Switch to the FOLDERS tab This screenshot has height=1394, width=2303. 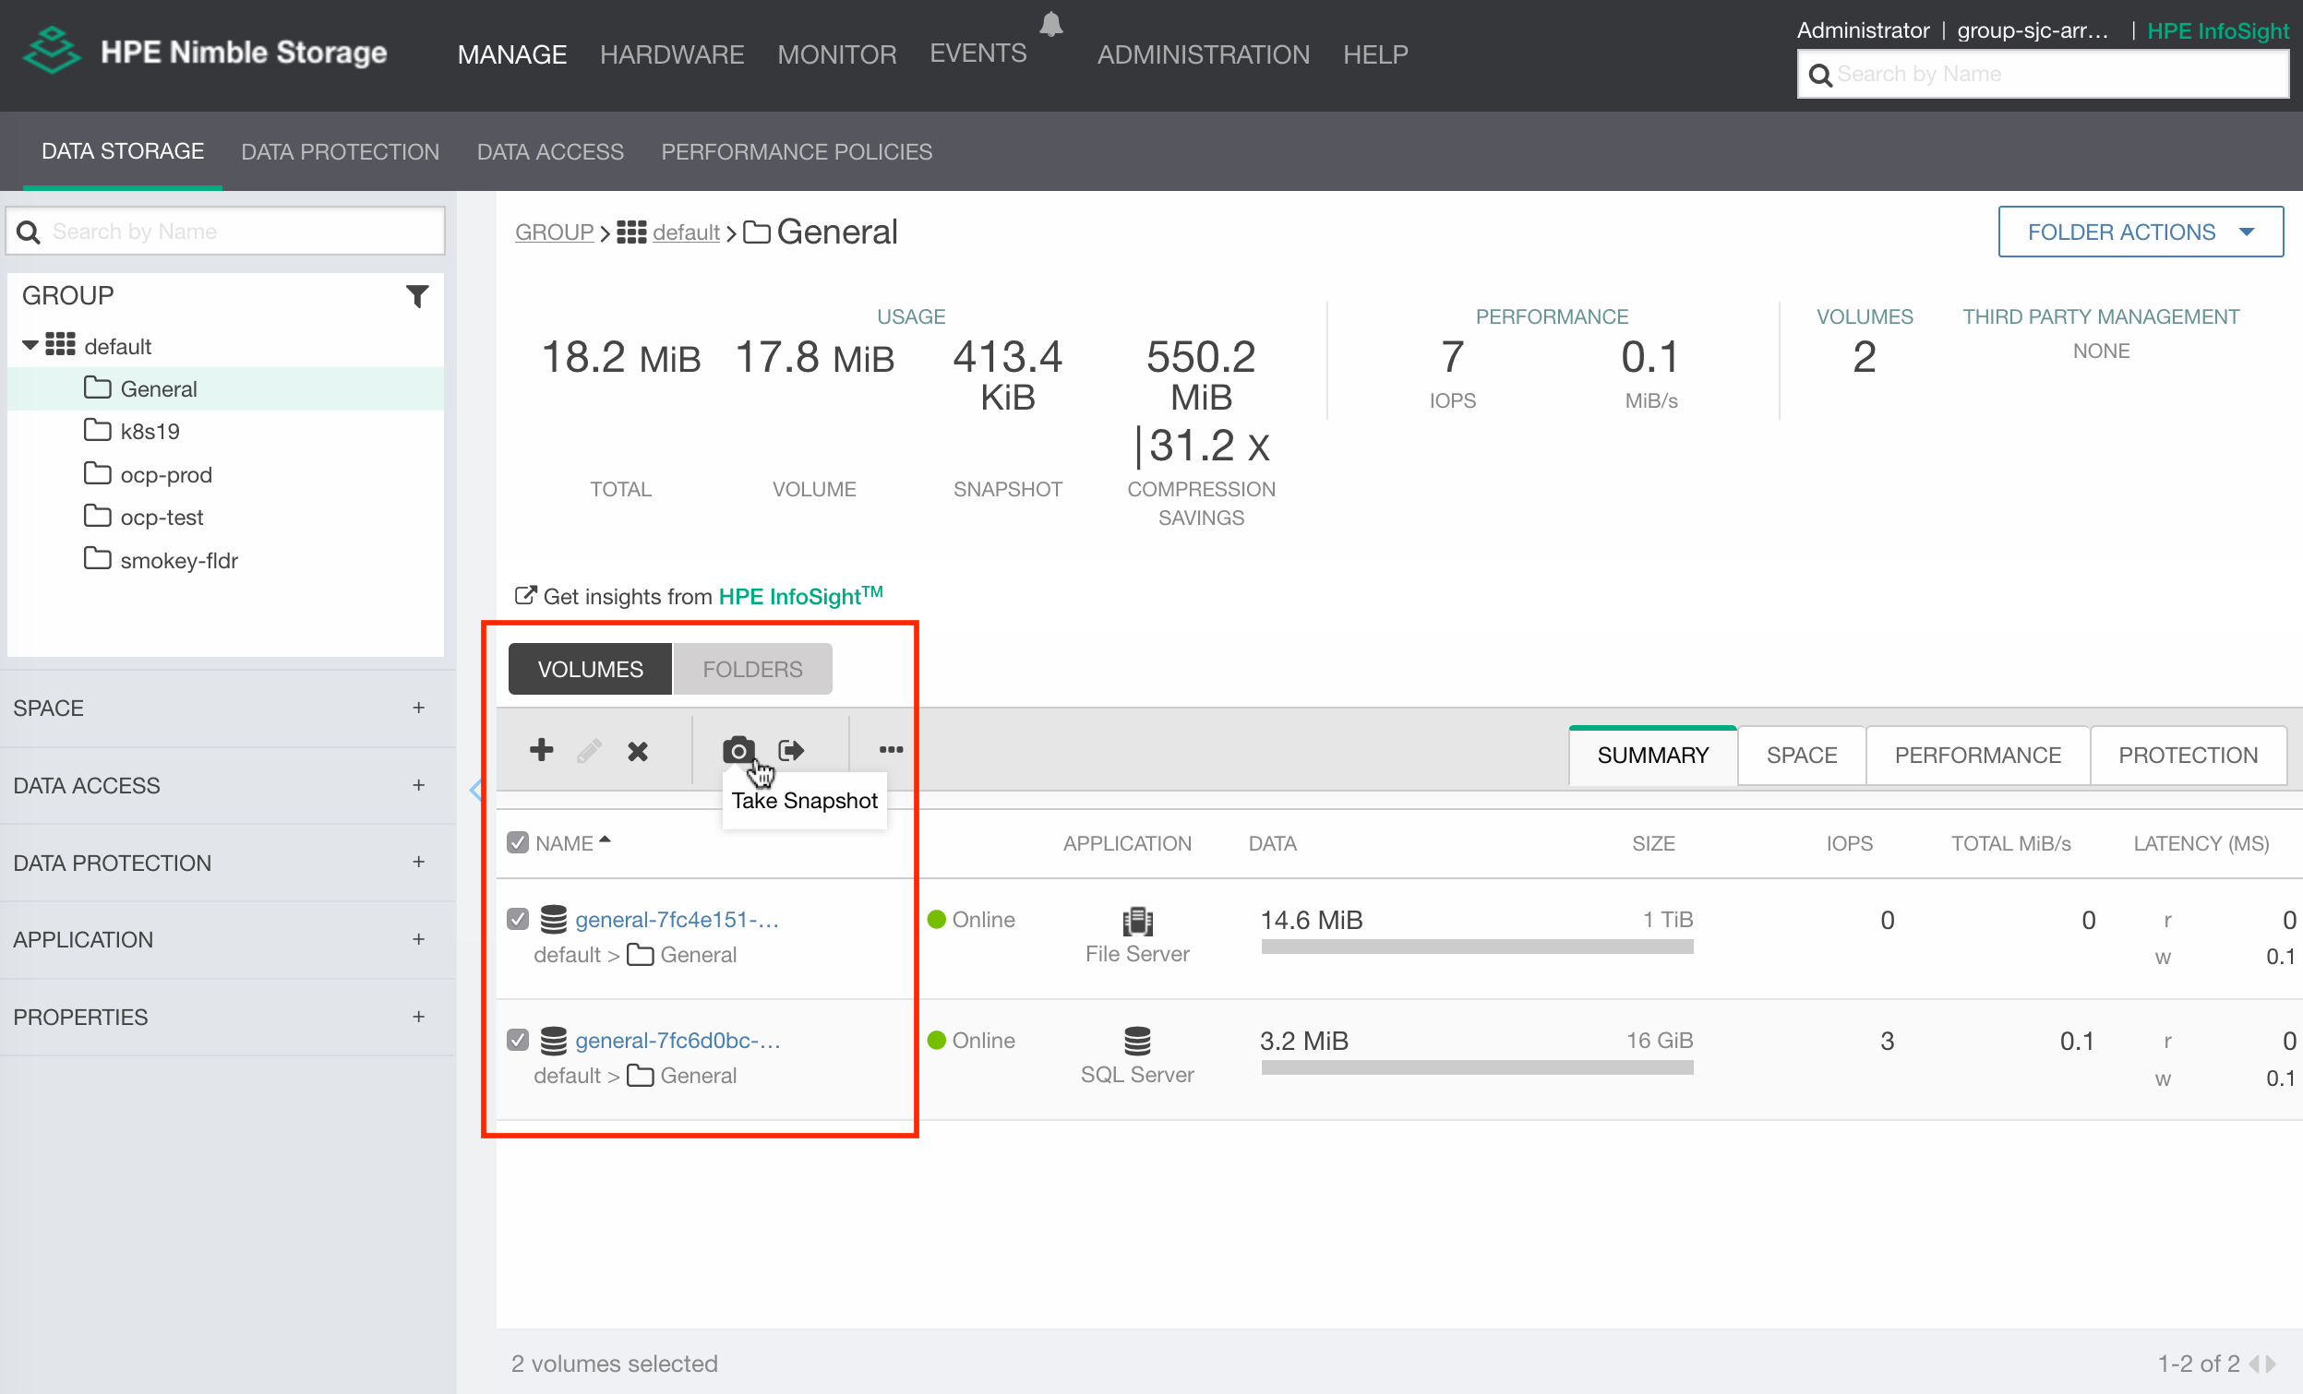point(751,667)
